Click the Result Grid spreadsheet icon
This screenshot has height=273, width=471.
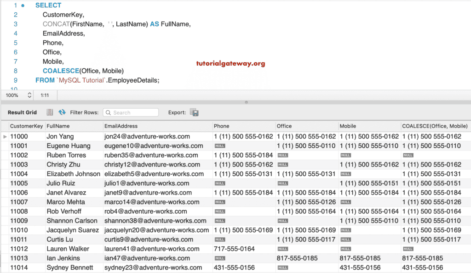pyautogui.click(x=49, y=112)
